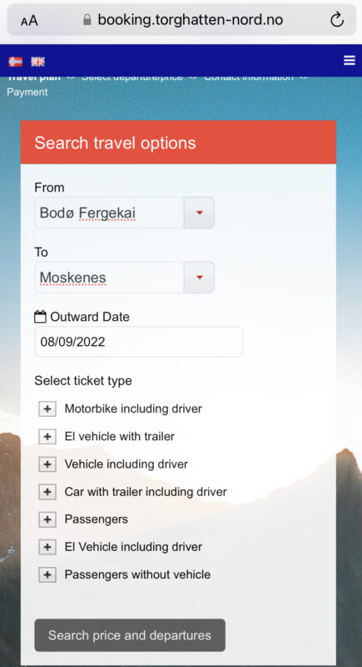This screenshot has width=362, height=667.
Task: Open the AA text size control
Action: click(29, 20)
